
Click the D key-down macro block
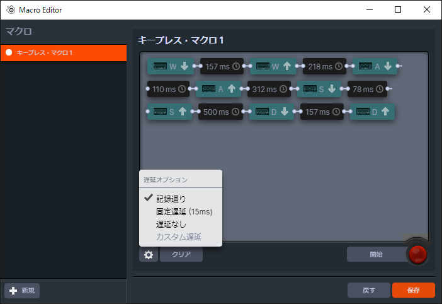point(272,112)
